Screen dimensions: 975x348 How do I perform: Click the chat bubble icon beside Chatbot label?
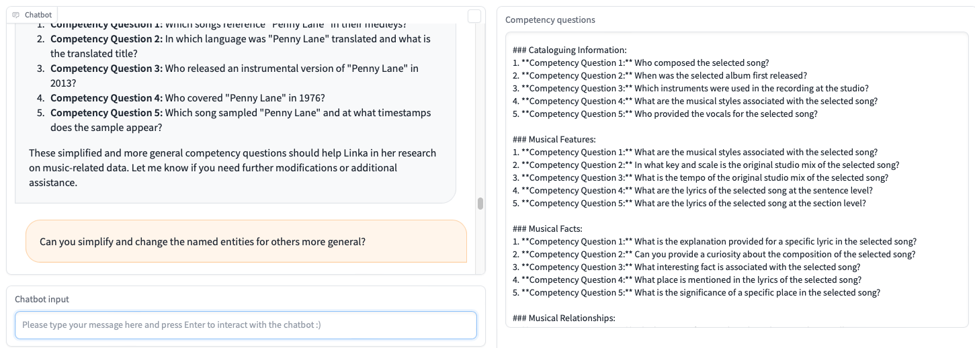[x=15, y=15]
